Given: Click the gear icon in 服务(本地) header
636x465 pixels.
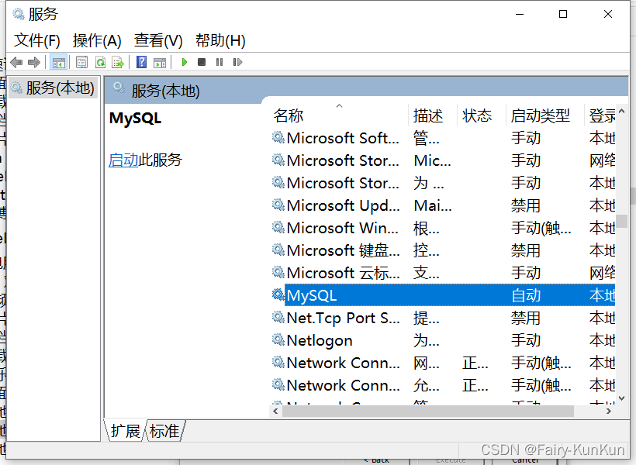Looking at the screenshot, I should point(119,87).
